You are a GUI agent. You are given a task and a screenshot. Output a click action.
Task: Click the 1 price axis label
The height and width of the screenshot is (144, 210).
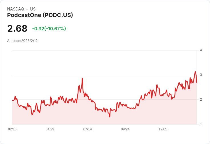(x=201, y=124)
